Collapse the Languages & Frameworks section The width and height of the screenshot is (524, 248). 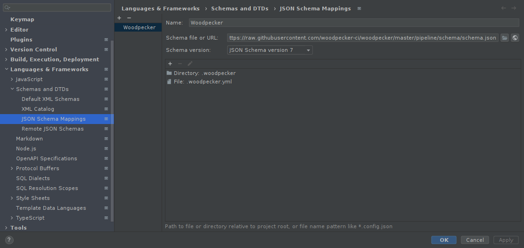click(x=6, y=69)
